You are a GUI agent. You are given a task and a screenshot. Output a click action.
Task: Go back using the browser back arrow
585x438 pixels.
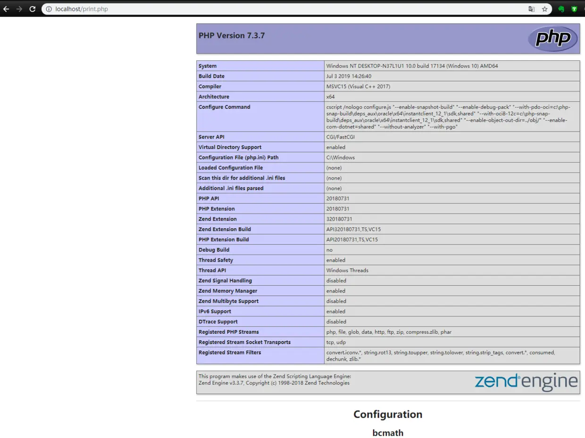(6, 9)
